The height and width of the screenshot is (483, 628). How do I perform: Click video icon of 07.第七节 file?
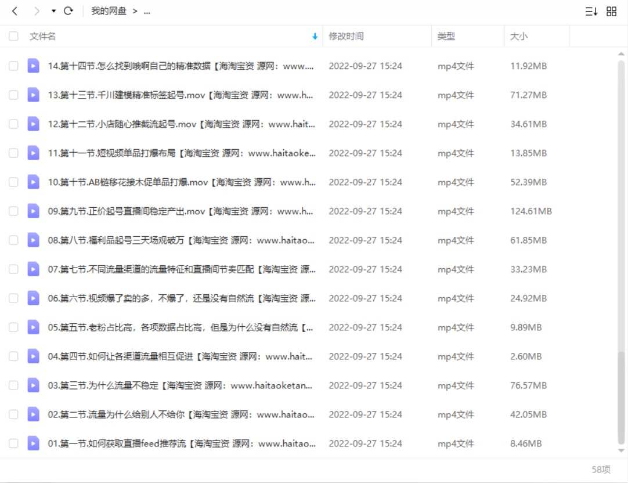33,269
